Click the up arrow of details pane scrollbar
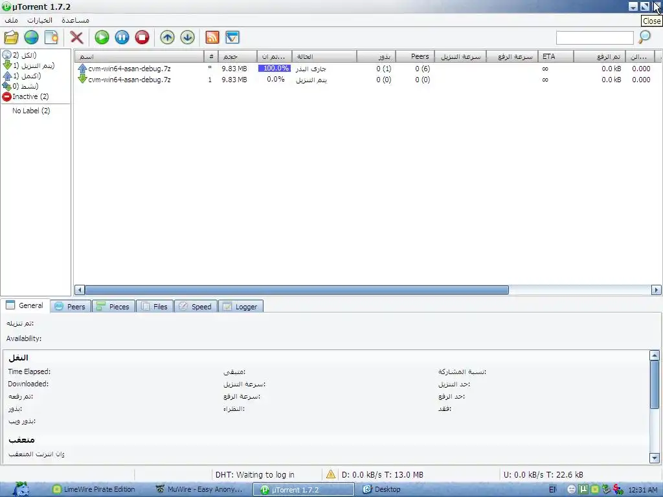The height and width of the screenshot is (497, 663). coord(655,355)
